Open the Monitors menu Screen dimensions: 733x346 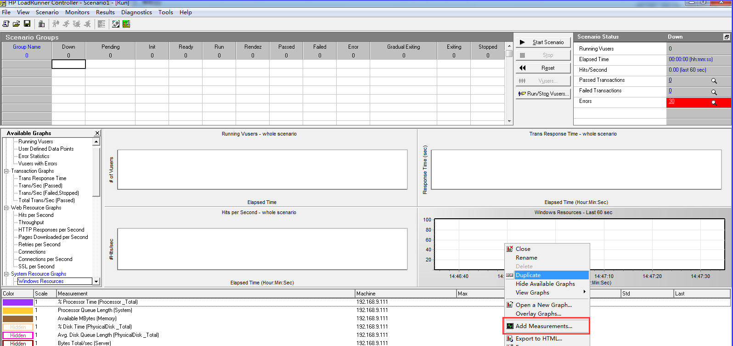point(77,12)
